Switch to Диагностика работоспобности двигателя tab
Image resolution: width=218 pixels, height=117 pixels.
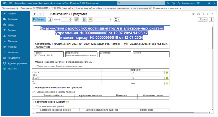pos(112,8)
